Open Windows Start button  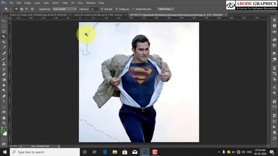coord(5,152)
